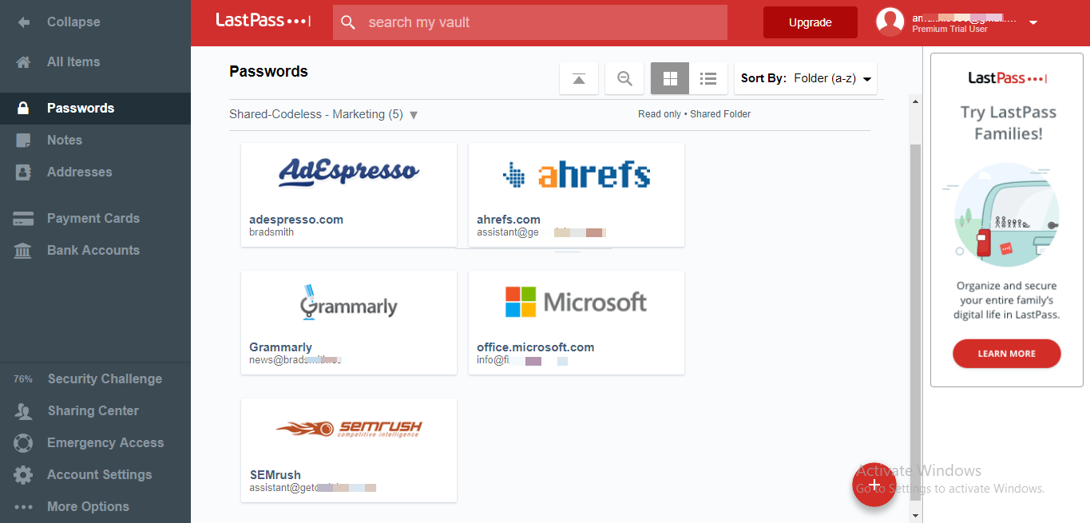Screen dimensions: 1090x523
Task: Click the Collapse label in sidebar
Action: click(x=73, y=22)
